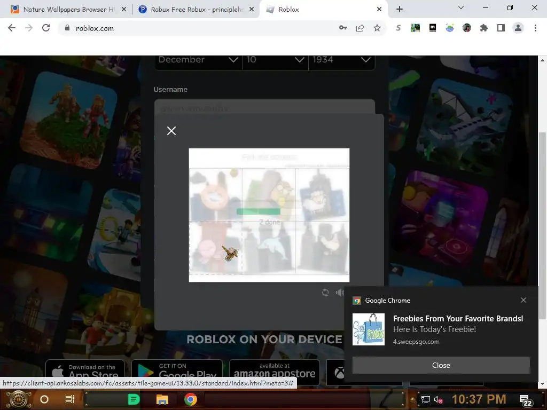The image size is (547, 410).
Task: Open Task View on the taskbar
Action: pos(70,399)
